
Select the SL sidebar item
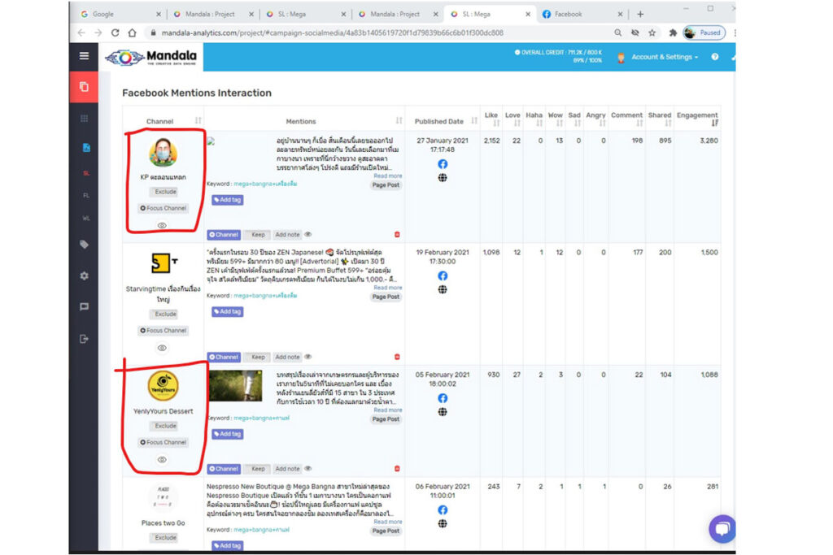pyautogui.click(x=85, y=173)
